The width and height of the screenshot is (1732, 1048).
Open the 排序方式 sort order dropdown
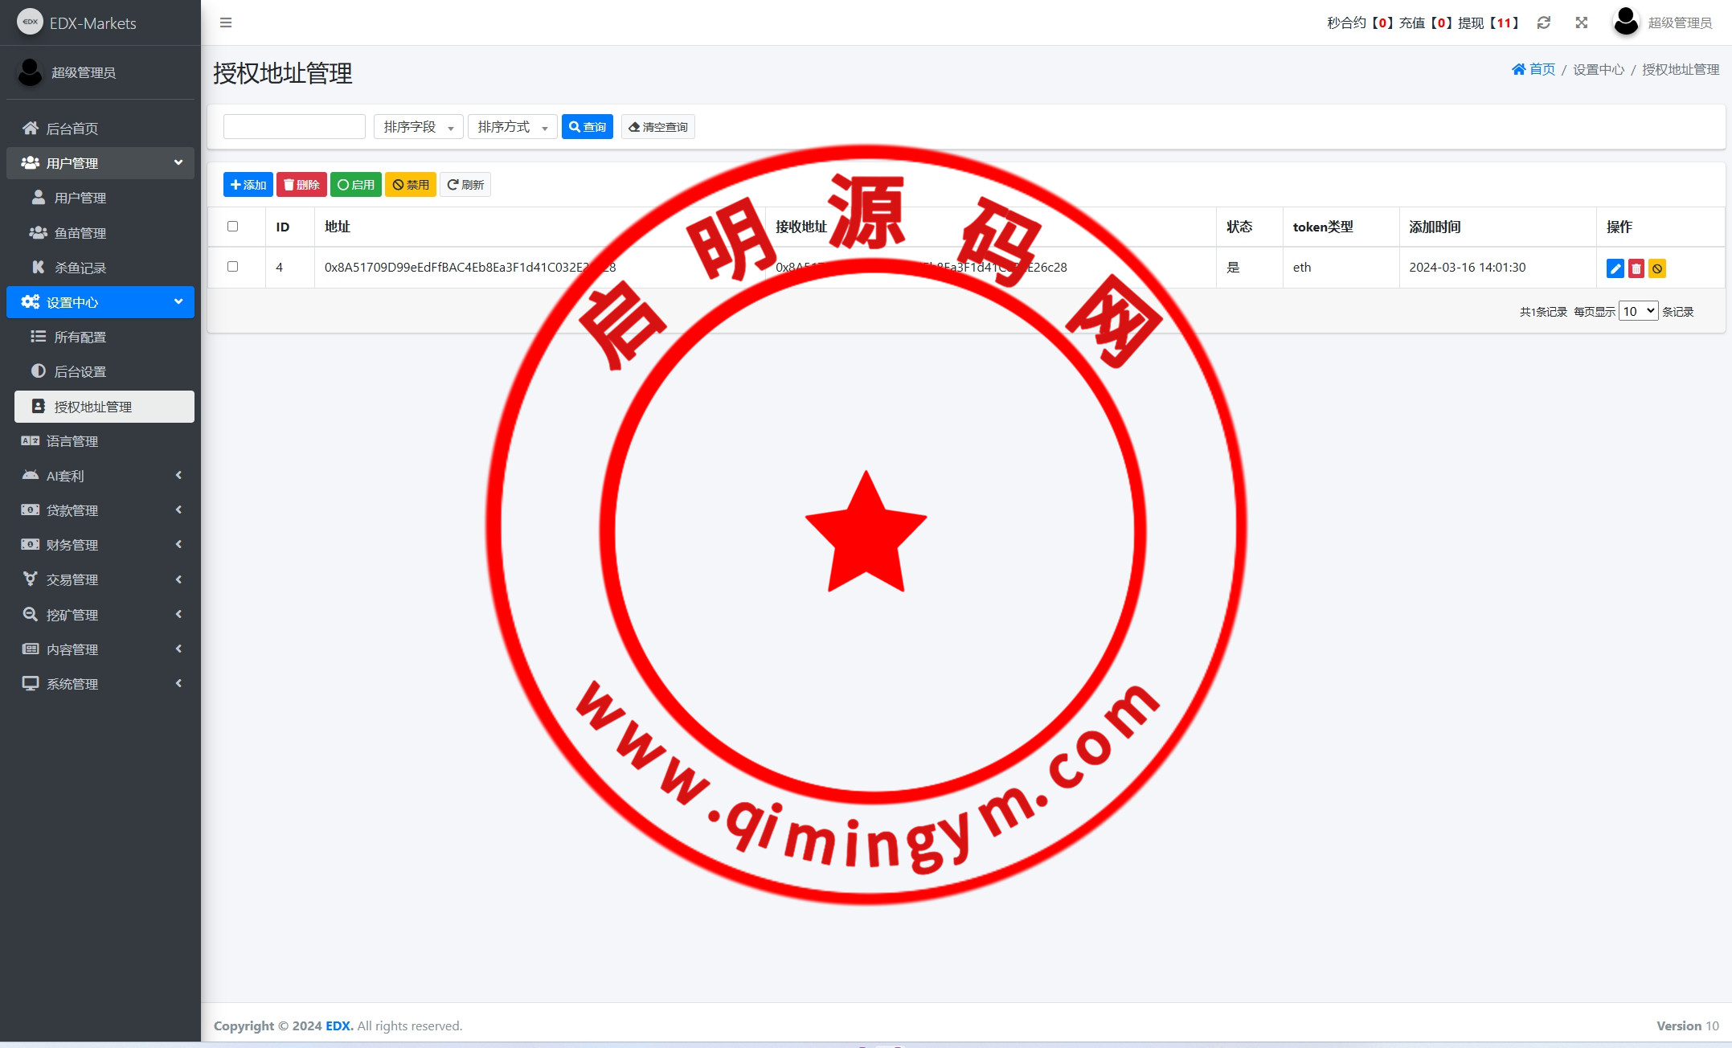[x=512, y=127]
